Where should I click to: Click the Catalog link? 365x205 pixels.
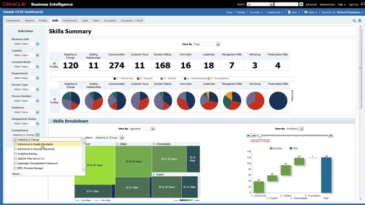pos(241,12)
